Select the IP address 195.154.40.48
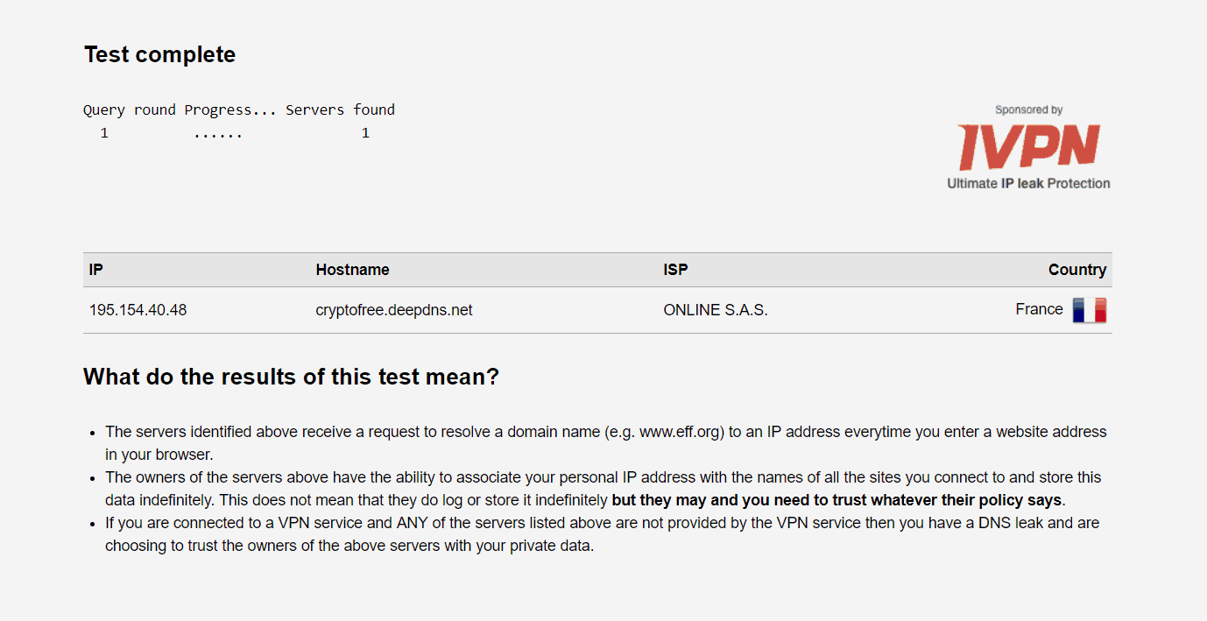1207x621 pixels. coord(138,310)
